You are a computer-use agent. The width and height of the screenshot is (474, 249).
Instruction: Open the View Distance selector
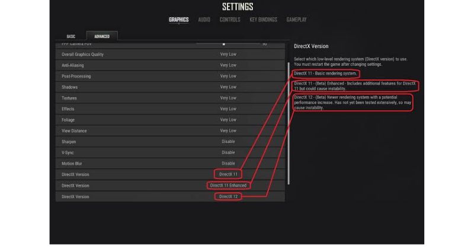pyautogui.click(x=228, y=130)
